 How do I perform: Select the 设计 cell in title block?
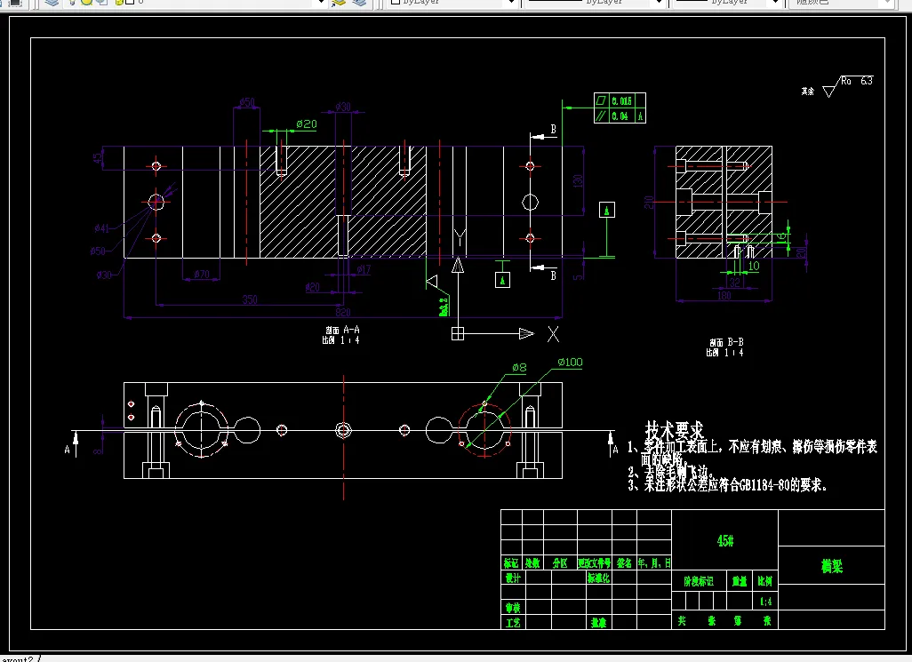(x=512, y=578)
